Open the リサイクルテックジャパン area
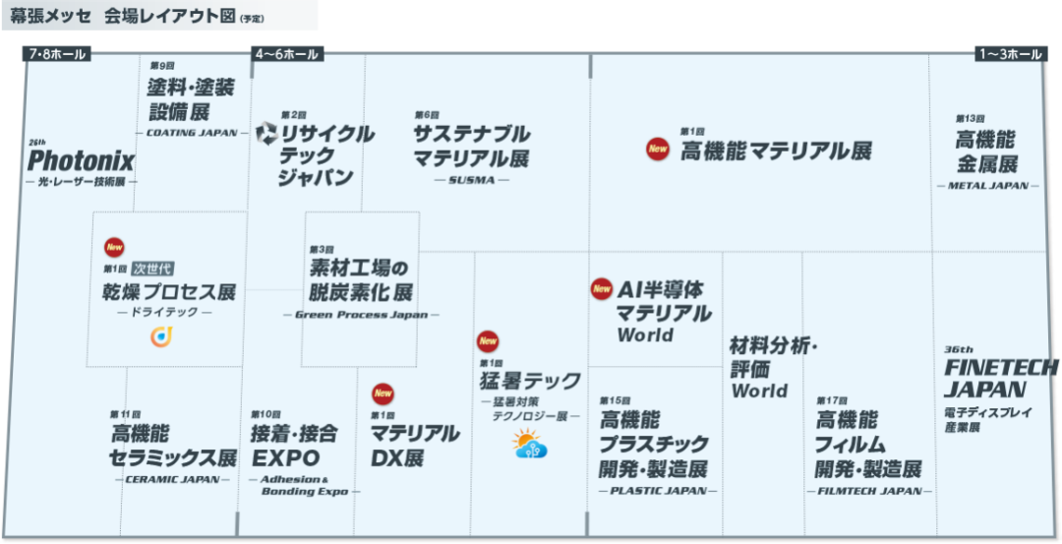Screen dimensions: 1062x544 pos(326,155)
